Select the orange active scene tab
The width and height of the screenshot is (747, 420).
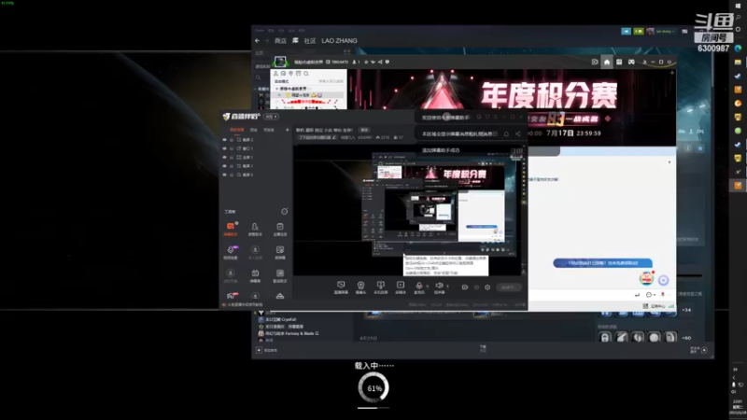click(237, 130)
